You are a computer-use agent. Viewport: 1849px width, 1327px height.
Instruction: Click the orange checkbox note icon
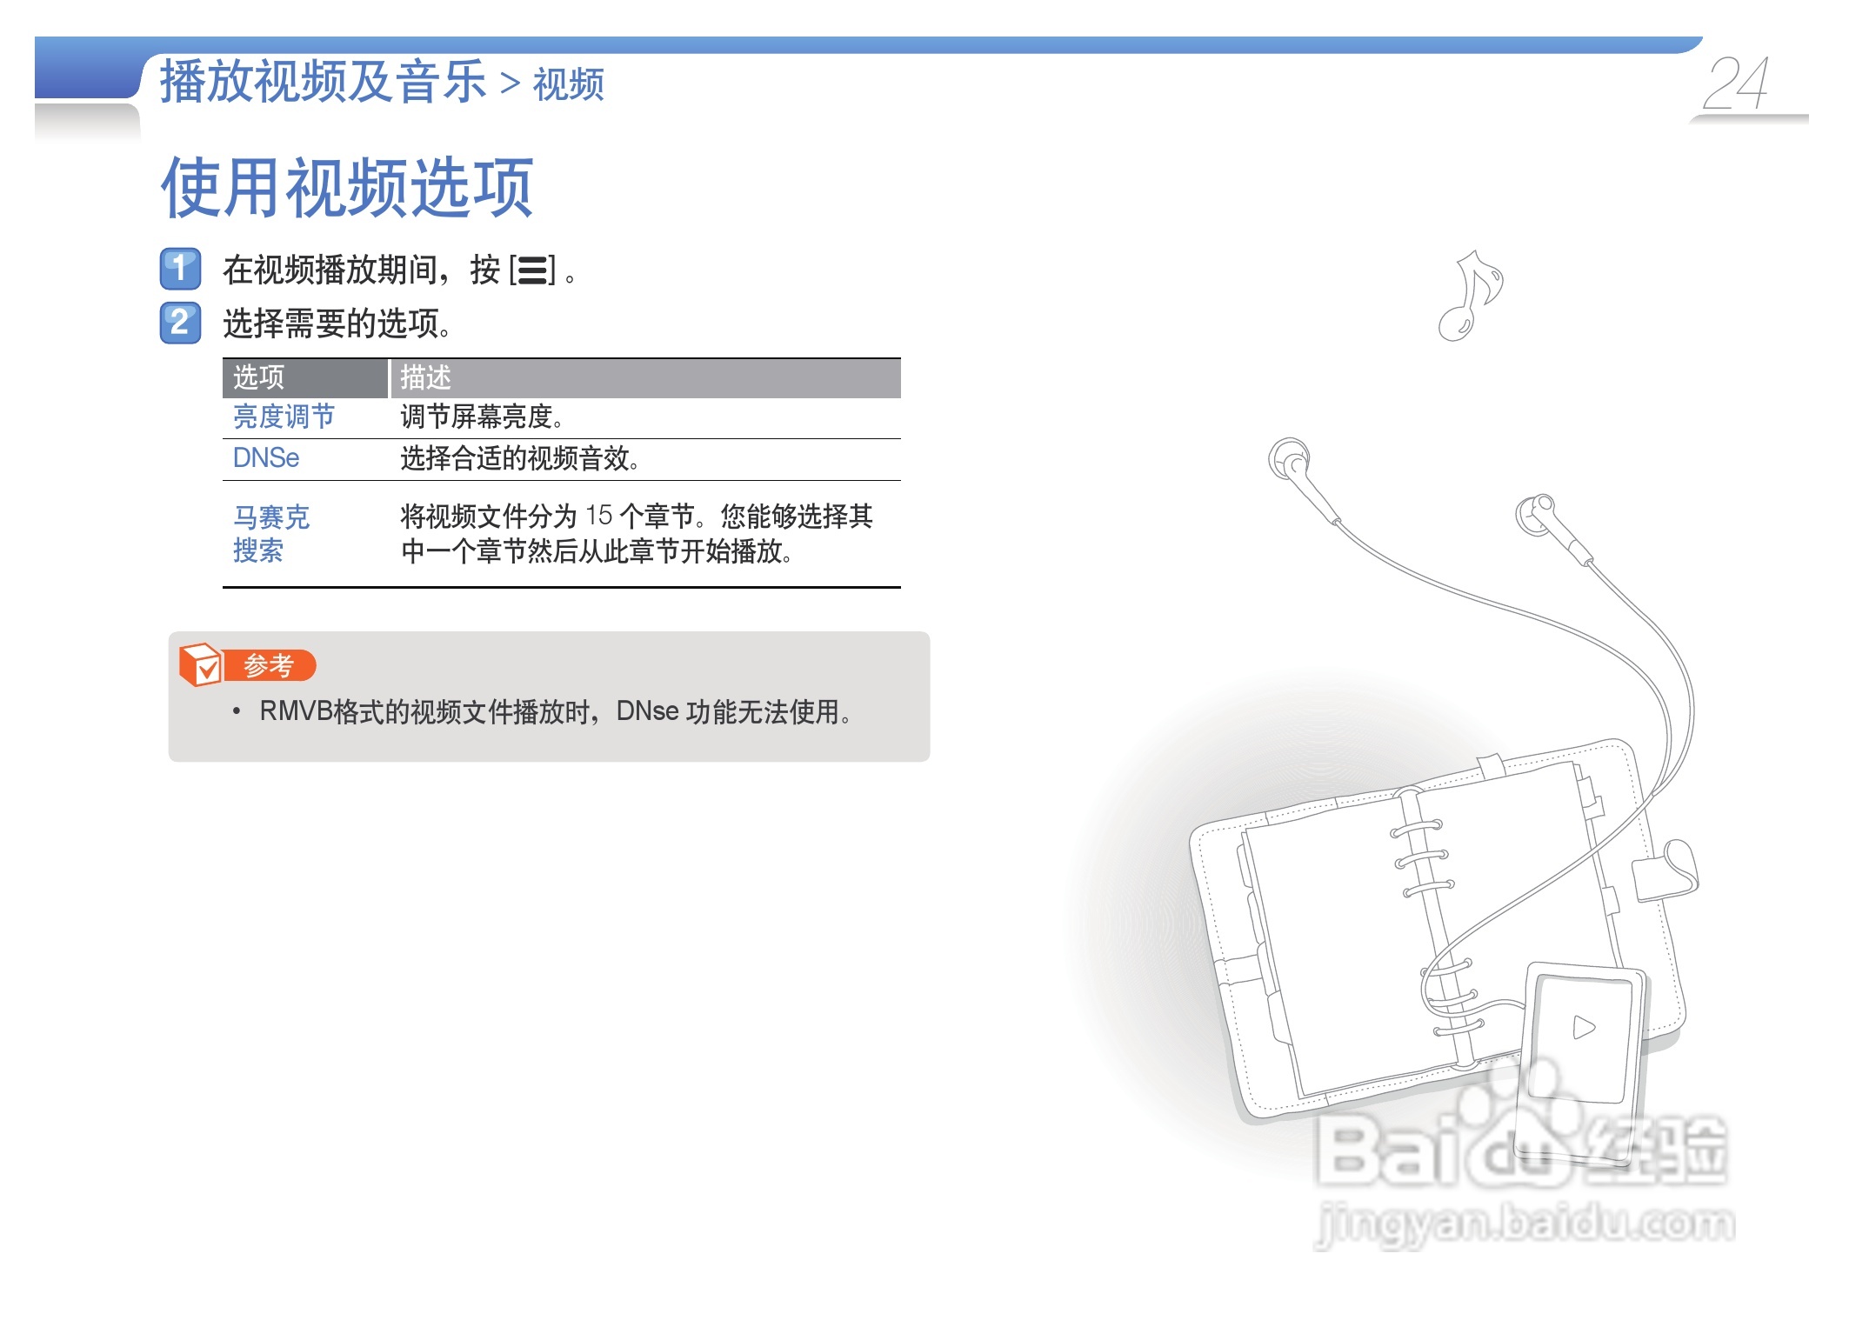201,665
